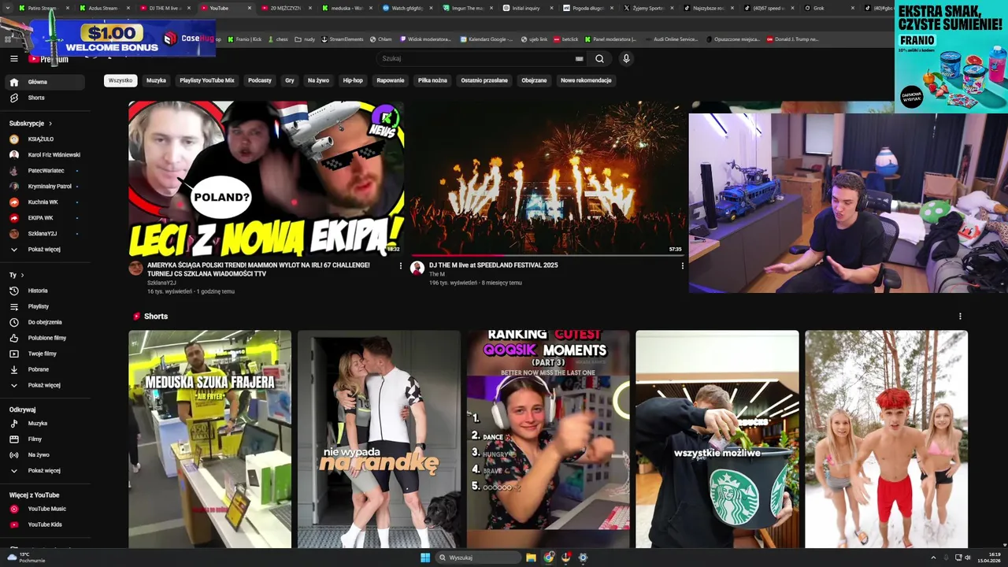Screen dimensions: 1008x567
Task: Open DJ THE M live at SPEEDLAND title
Action: pos(494,265)
